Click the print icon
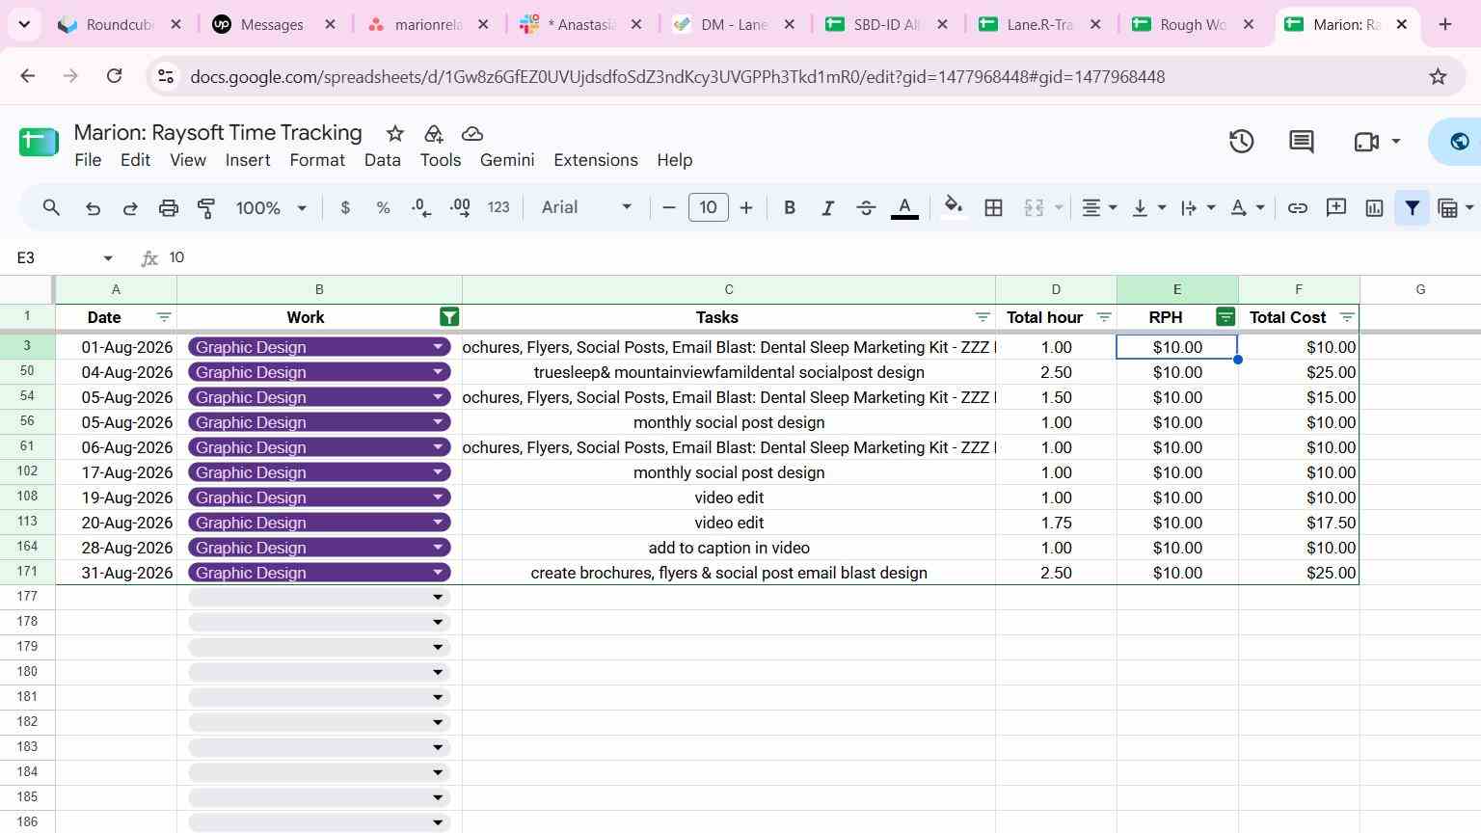 (x=169, y=207)
